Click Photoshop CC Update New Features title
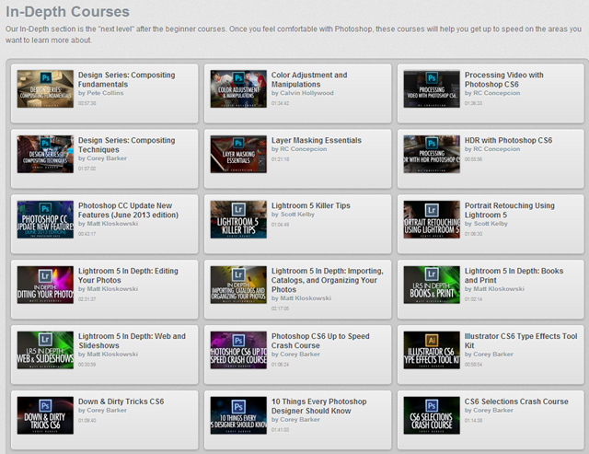Viewport: 589px width, 454px height. (x=128, y=211)
